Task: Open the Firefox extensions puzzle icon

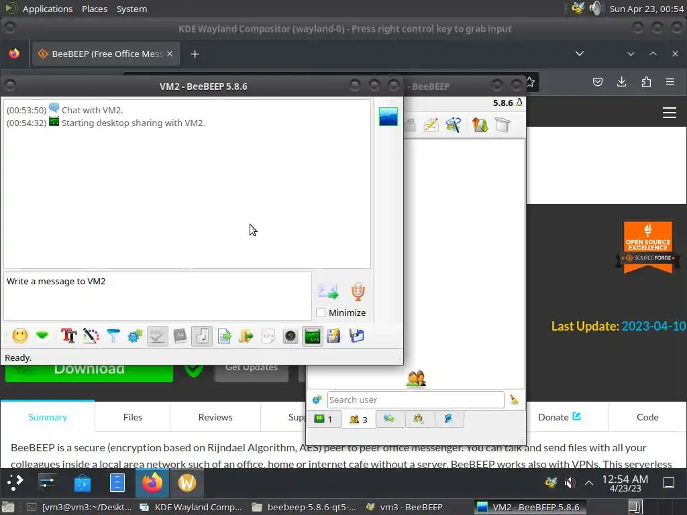Action: 646,82
